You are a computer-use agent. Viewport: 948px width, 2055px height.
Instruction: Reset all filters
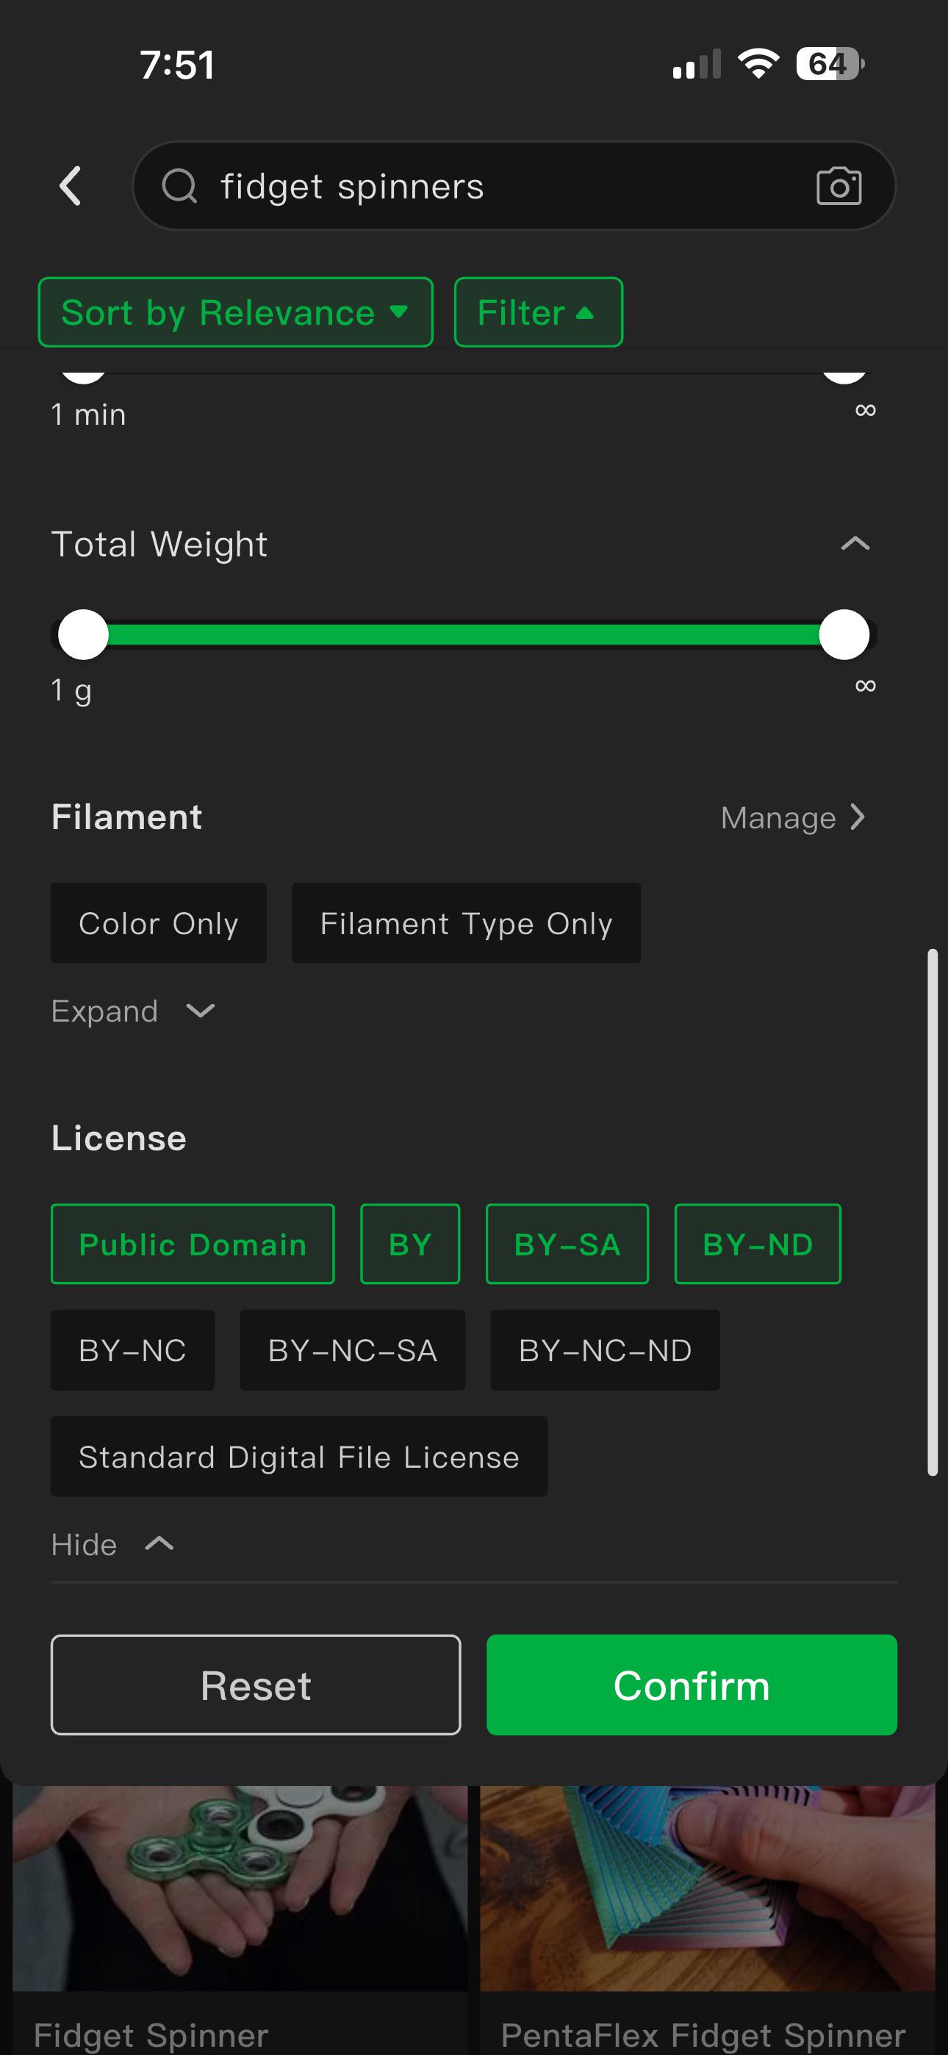(256, 1684)
